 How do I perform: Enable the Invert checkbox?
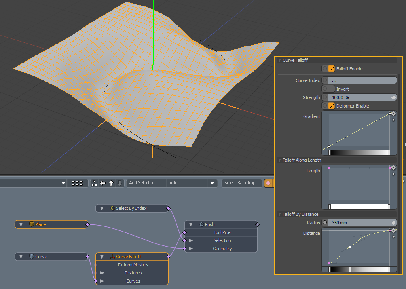(x=331, y=89)
